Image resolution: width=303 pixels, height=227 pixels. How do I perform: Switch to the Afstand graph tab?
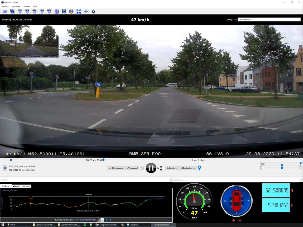pyautogui.click(x=16, y=186)
